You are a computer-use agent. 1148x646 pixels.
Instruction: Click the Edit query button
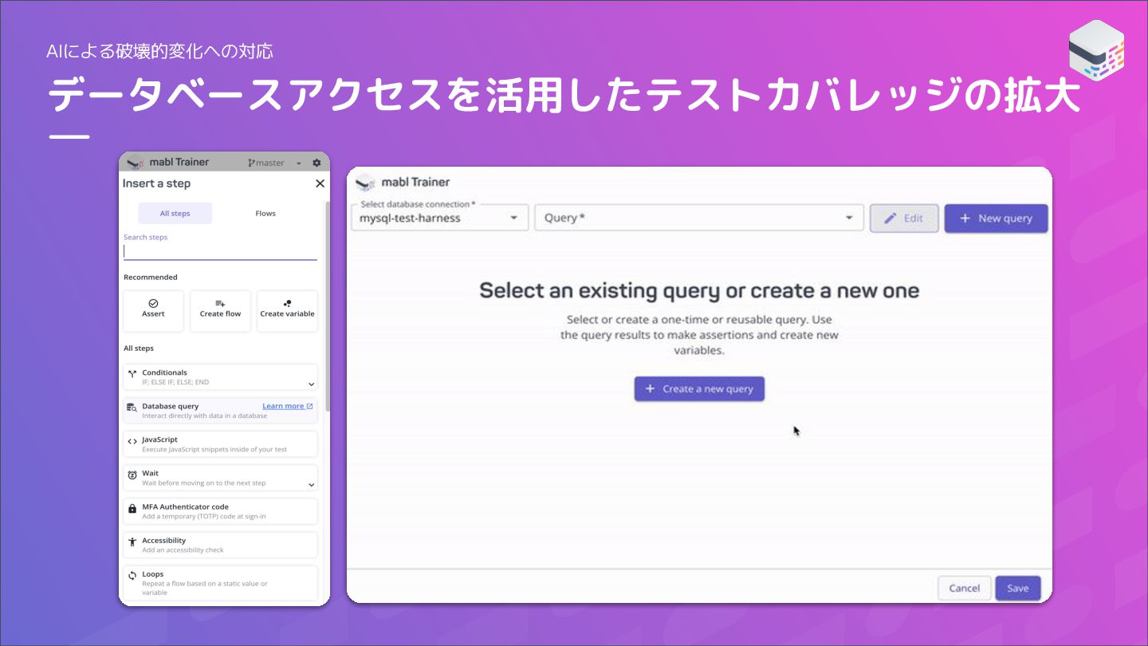[x=904, y=218]
